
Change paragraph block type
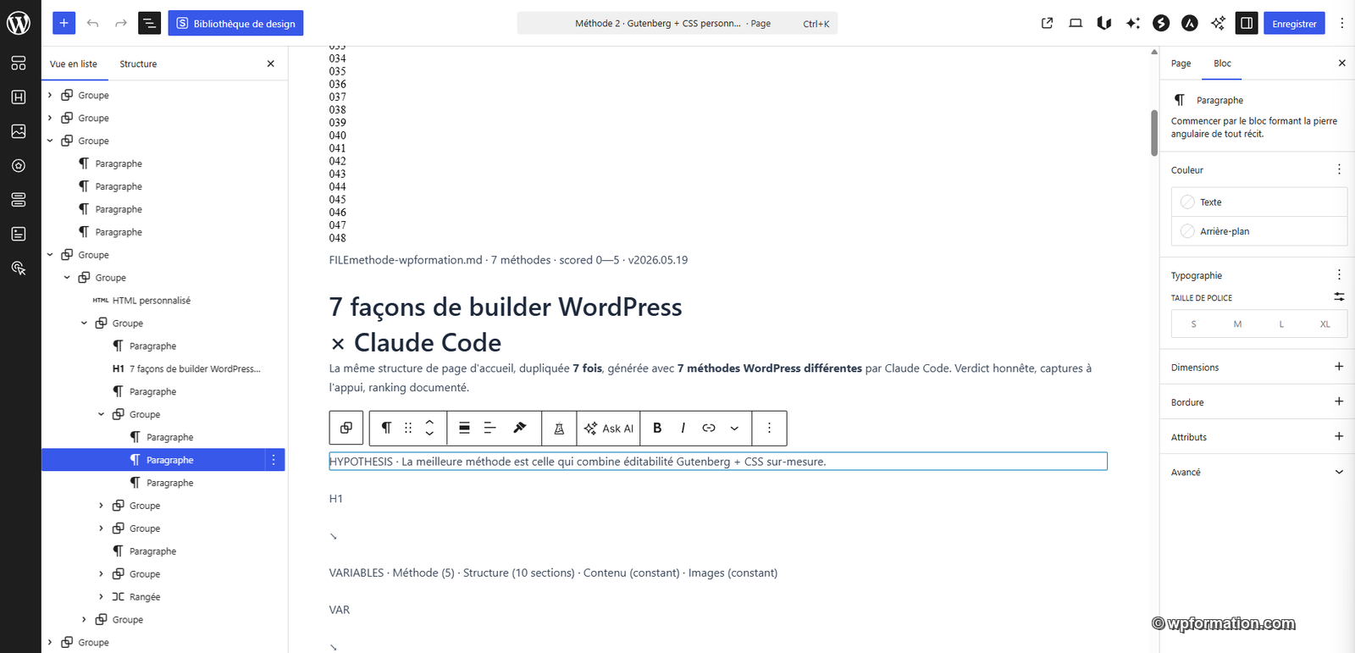click(386, 428)
